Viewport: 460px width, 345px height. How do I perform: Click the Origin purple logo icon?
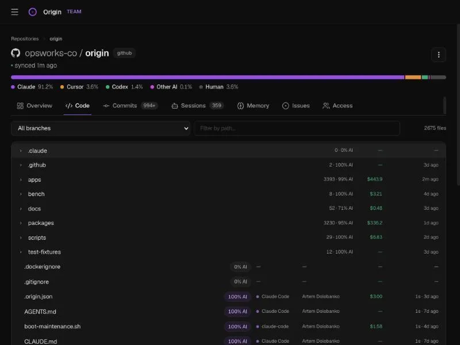tap(33, 11)
